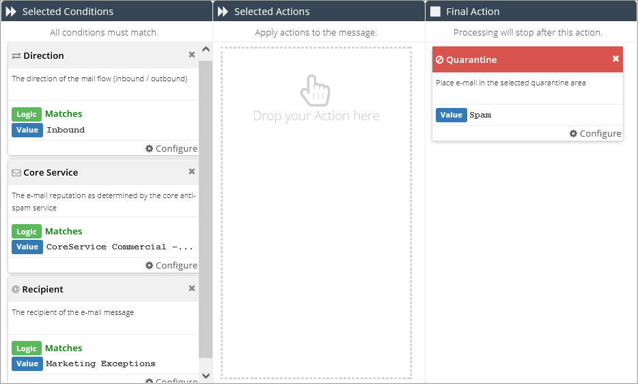Click the Selected Conditions header
Viewport: 638px width, 384px height.
pos(68,12)
